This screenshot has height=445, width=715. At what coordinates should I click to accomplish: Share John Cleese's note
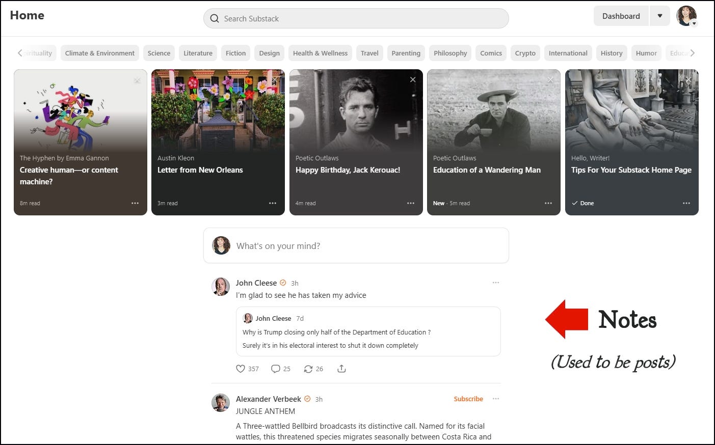341,369
